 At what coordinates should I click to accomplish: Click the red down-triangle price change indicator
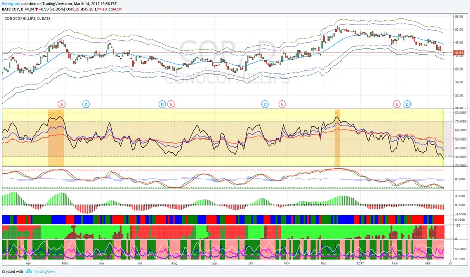(x=37, y=9)
